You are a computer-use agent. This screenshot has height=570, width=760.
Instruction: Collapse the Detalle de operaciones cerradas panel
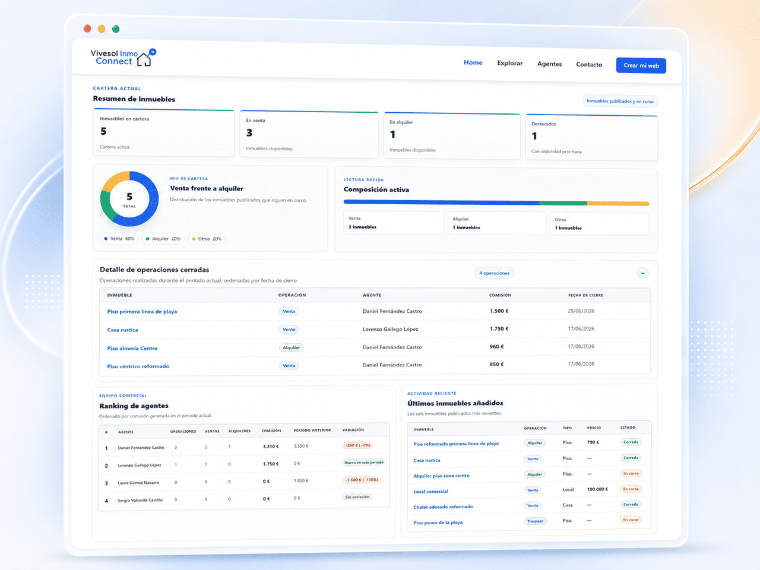coord(642,273)
